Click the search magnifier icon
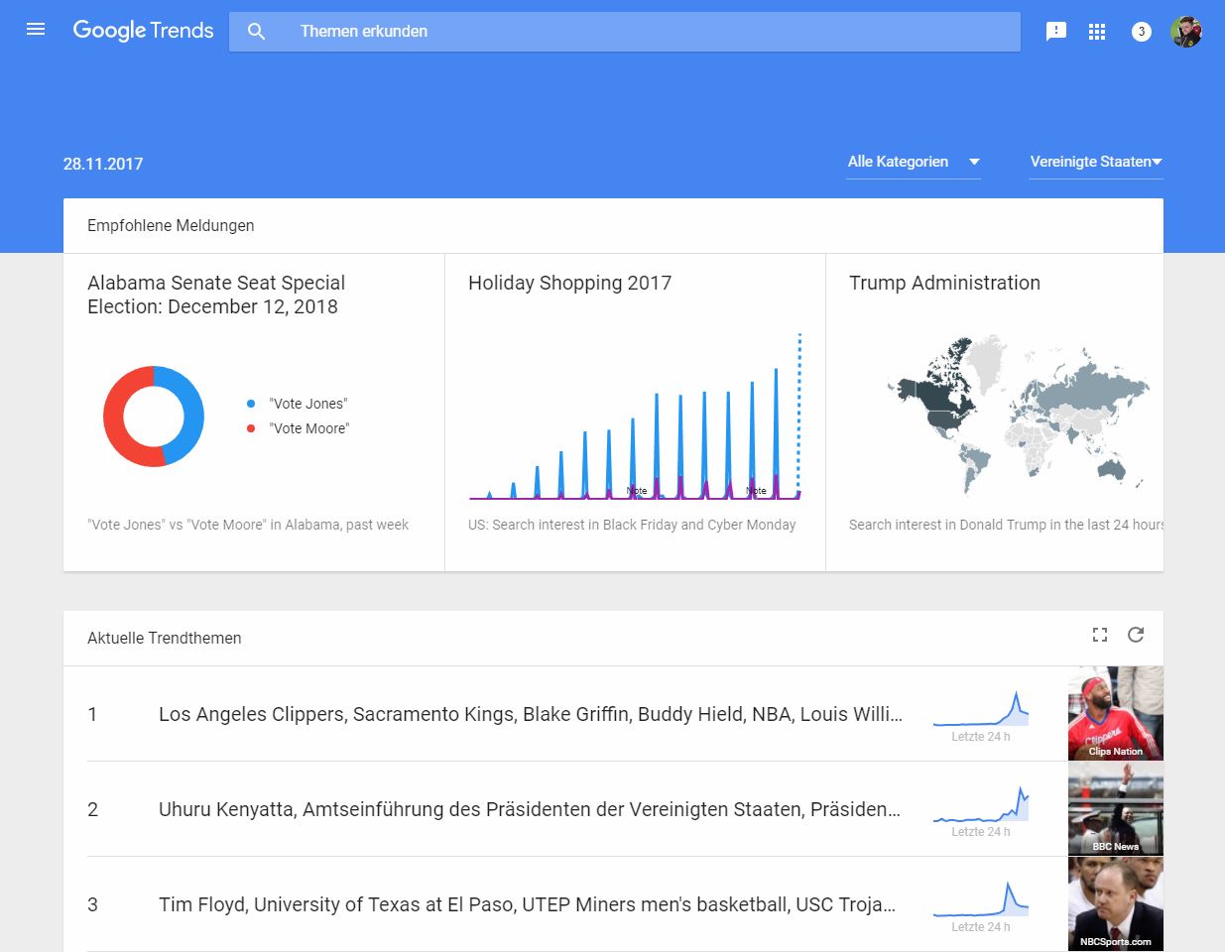Image resolution: width=1225 pixels, height=952 pixels. 256,32
